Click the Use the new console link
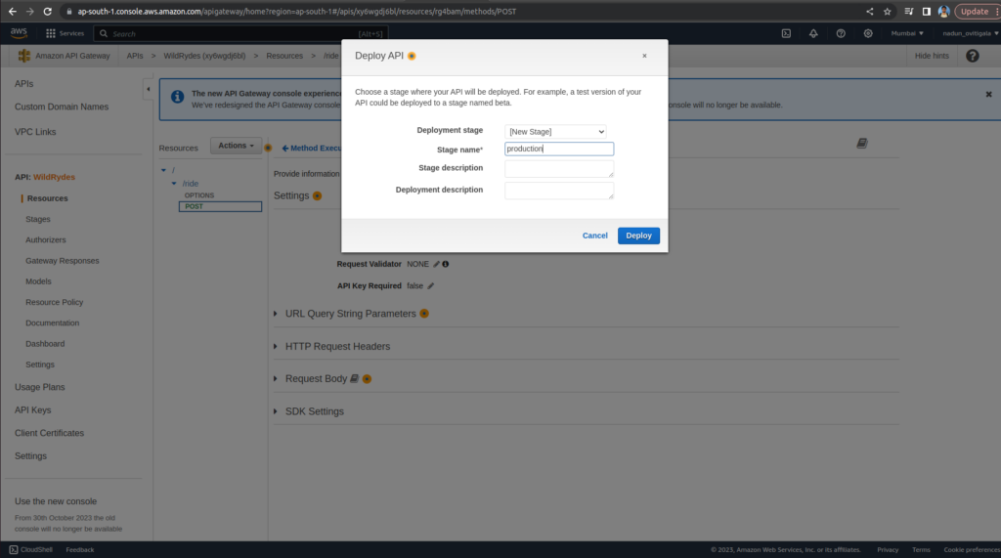Image resolution: width=1001 pixels, height=558 pixels. 56,501
